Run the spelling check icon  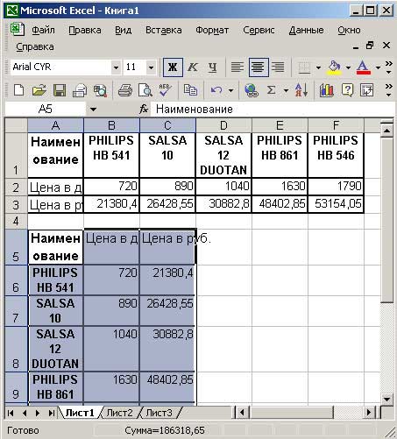(x=165, y=90)
